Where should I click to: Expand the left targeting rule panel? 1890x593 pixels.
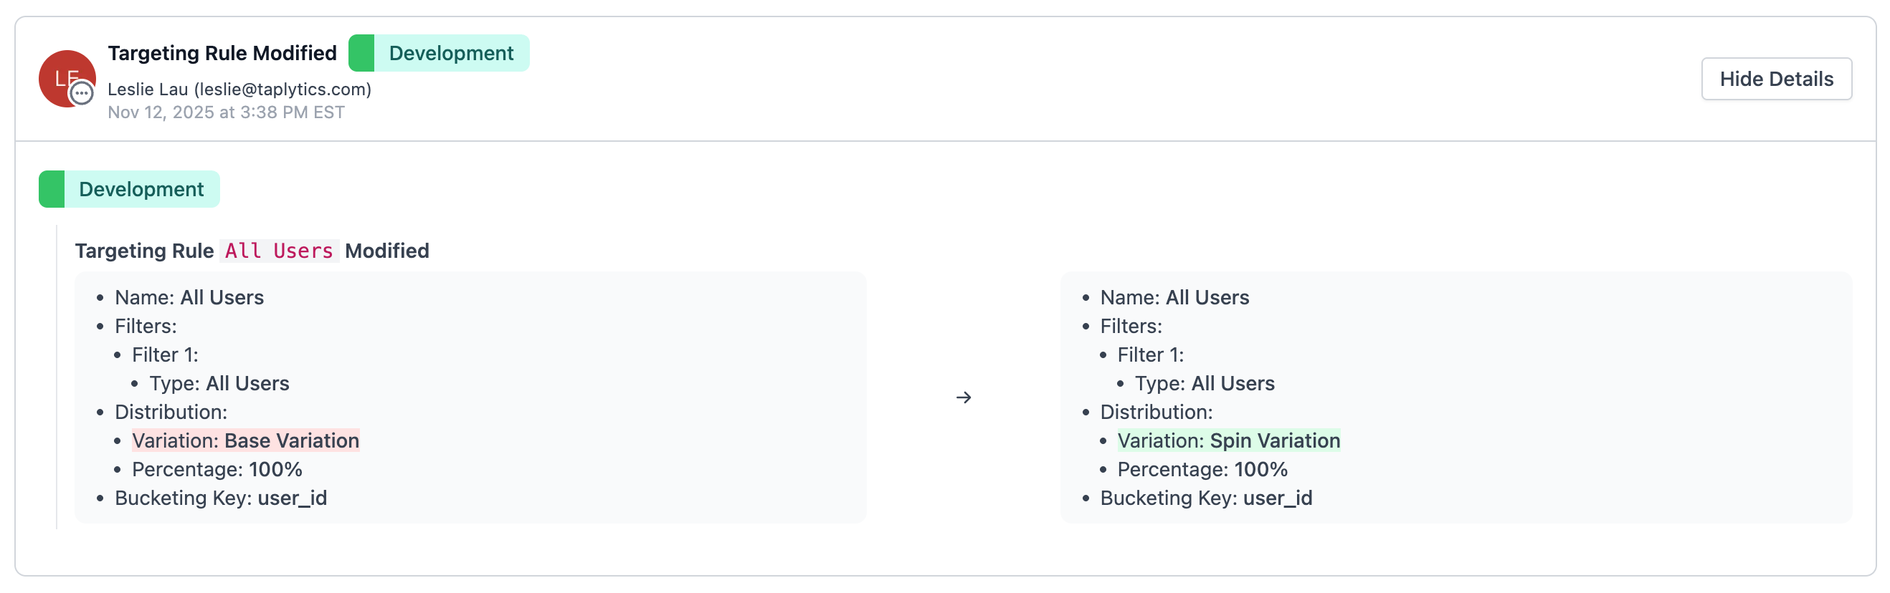470,397
